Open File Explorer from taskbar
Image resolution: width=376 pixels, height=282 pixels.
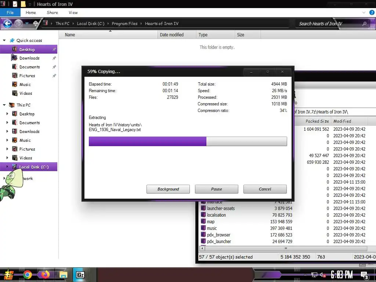coord(63,275)
